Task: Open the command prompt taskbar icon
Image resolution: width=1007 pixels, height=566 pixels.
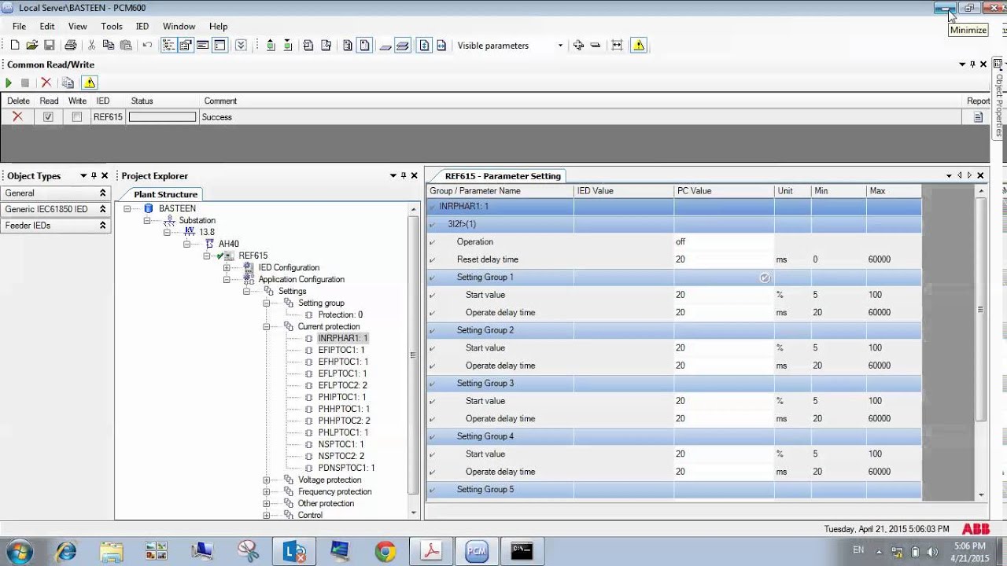Action: tap(522, 551)
